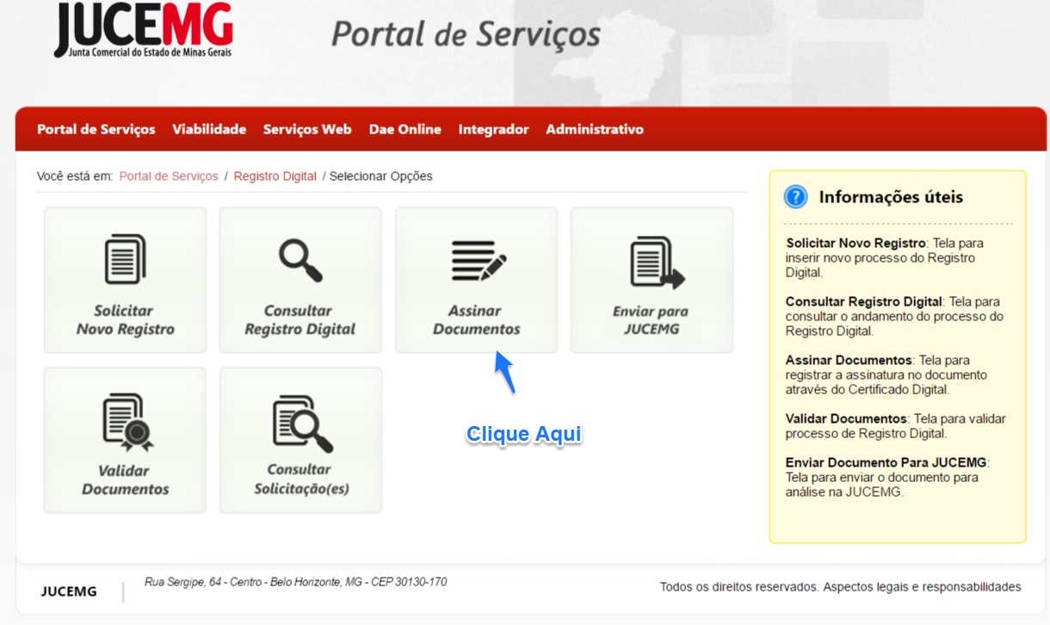
Task: Click the JUCEMG text in the footer
Action: coord(68,591)
